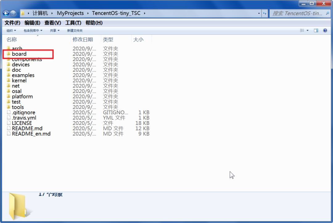This screenshot has width=333, height=223.
Task: Click the 18 KB size cell
Action: [142, 123]
